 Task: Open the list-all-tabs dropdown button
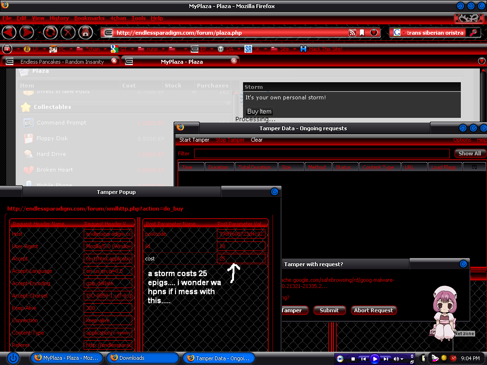482,61
